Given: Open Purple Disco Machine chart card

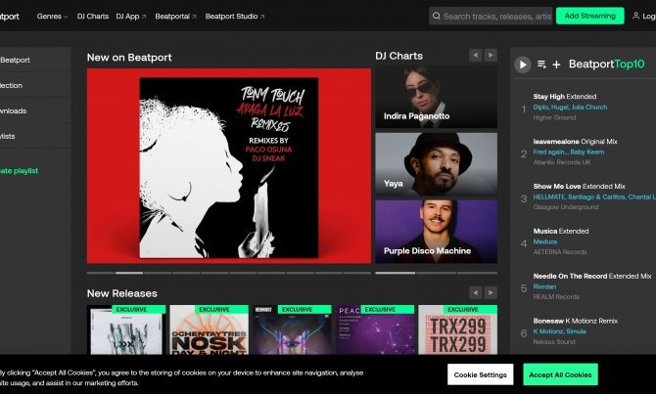Looking at the screenshot, I should coord(437,232).
